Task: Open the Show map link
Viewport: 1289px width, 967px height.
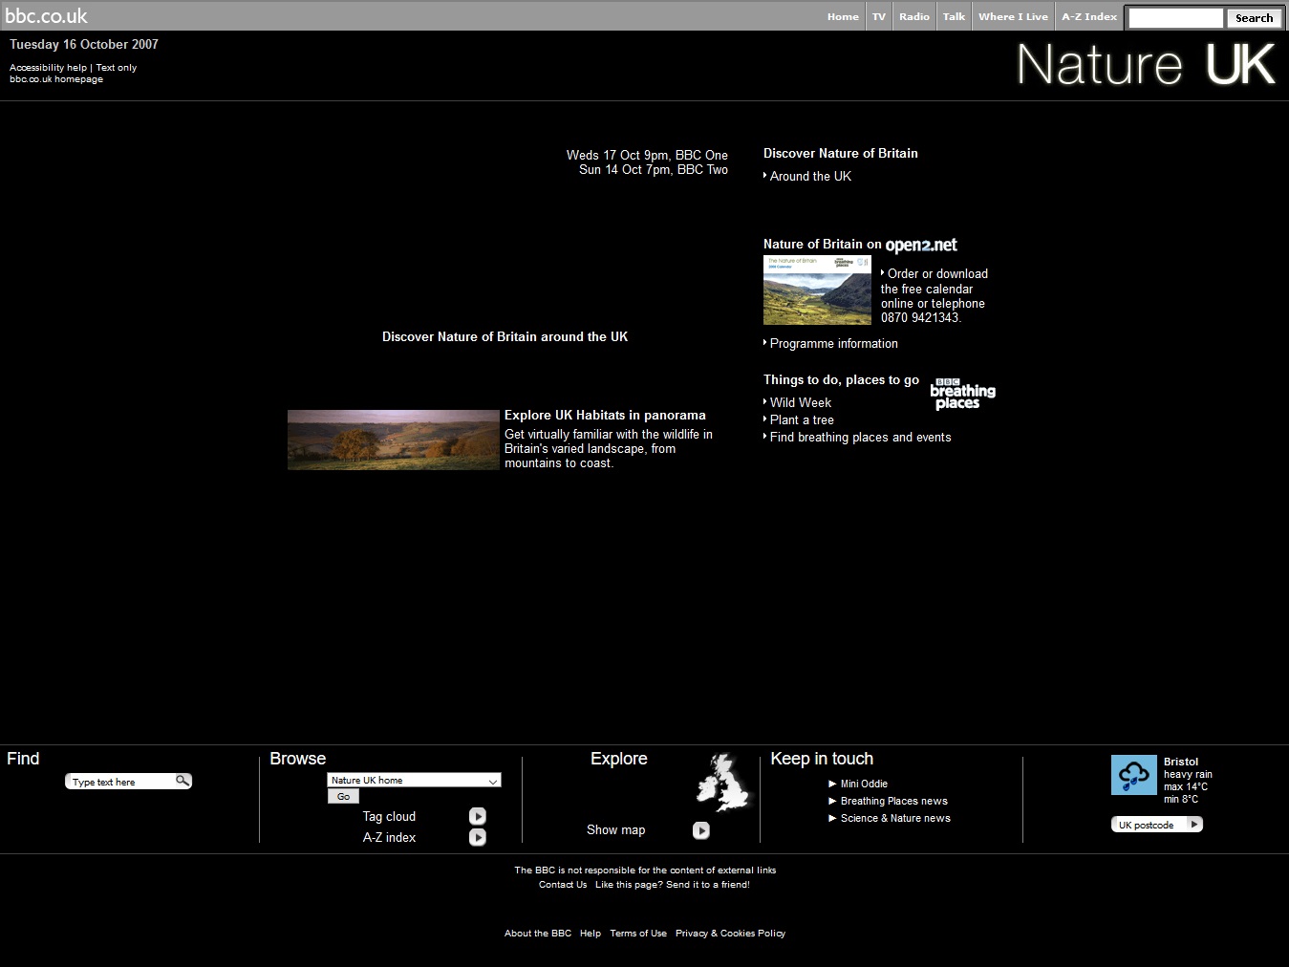Action: [615, 829]
